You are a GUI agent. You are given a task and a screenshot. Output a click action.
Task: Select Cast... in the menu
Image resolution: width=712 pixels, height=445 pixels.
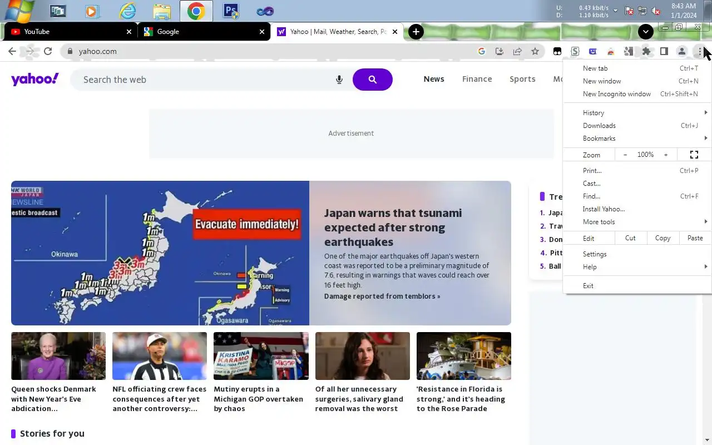637,184
